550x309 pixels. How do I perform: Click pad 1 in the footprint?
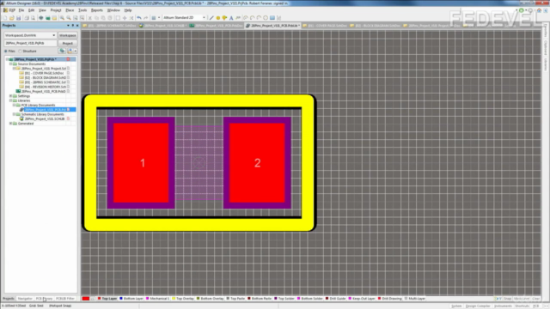(x=141, y=163)
